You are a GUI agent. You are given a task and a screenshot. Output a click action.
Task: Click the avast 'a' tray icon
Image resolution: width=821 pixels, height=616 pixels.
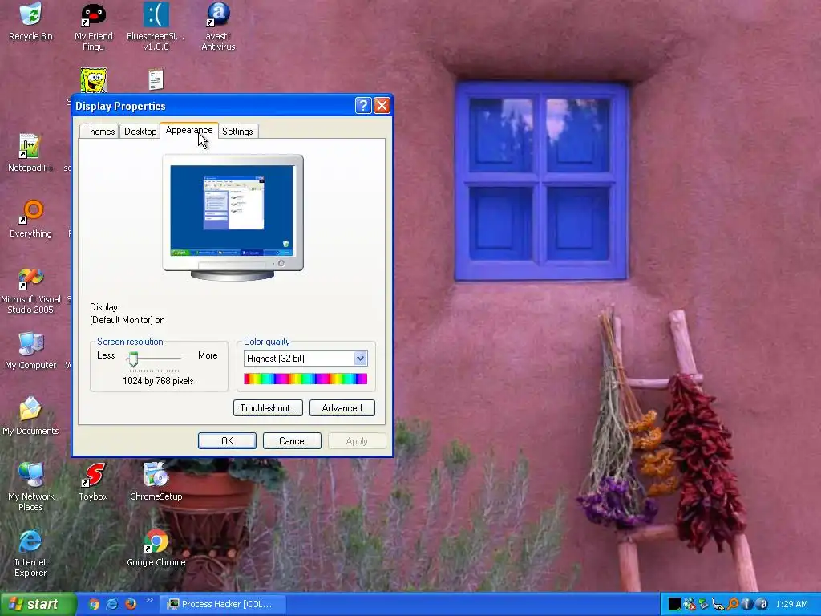click(762, 604)
